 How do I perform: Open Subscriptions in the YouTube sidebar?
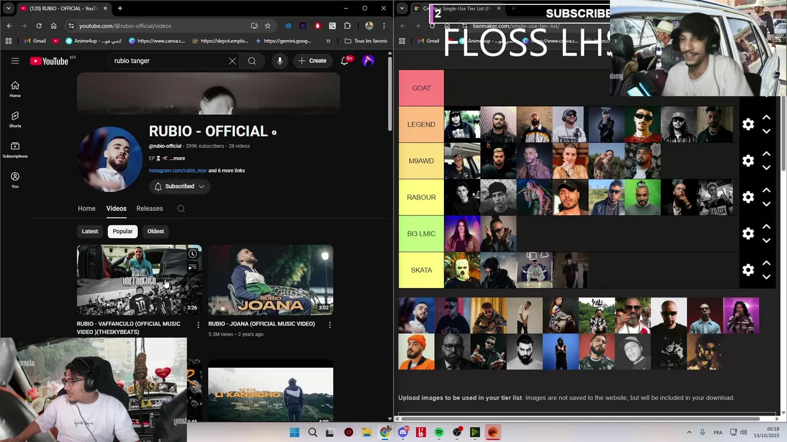coord(15,150)
